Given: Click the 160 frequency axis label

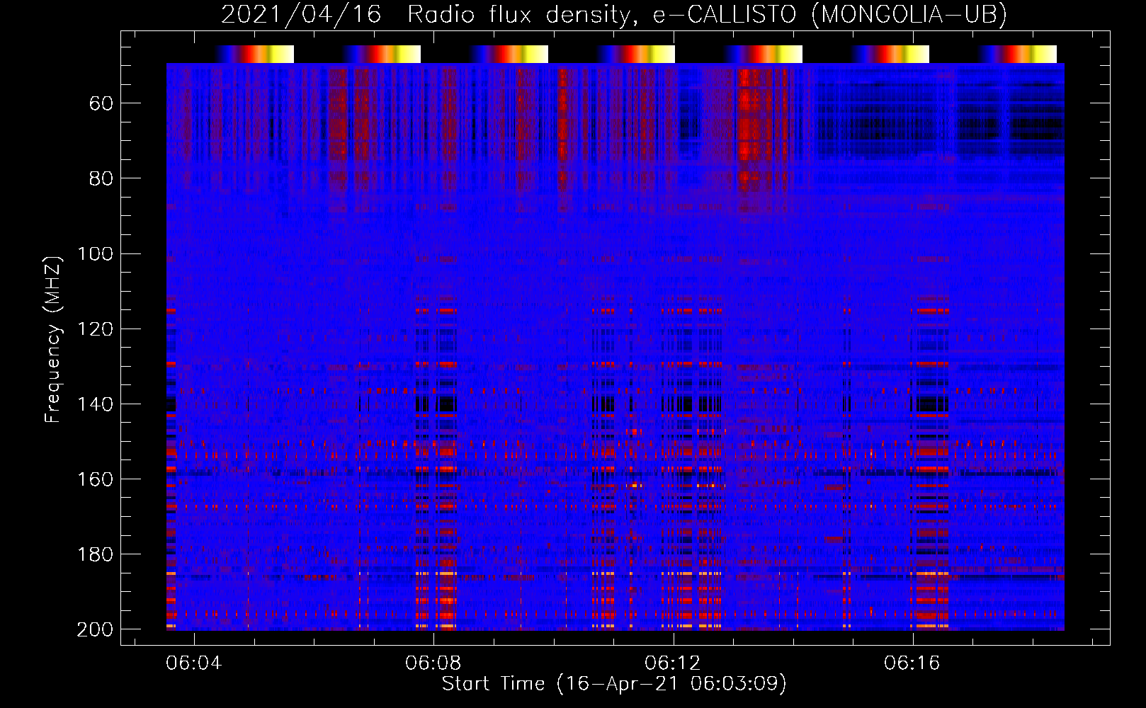Looking at the screenshot, I should [95, 479].
